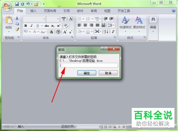178x131 pixels.
Task: Open Word Help question mark icon
Action: (174, 11)
